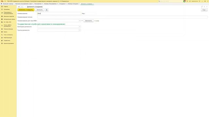The image size is (209, 117).
Task: Click the question mark hint near ККМ field
Action: tap(82, 21)
